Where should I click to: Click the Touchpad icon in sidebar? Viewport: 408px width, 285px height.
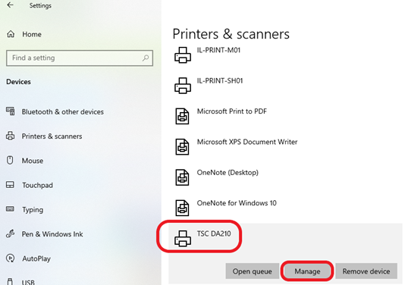pyautogui.click(x=10, y=185)
